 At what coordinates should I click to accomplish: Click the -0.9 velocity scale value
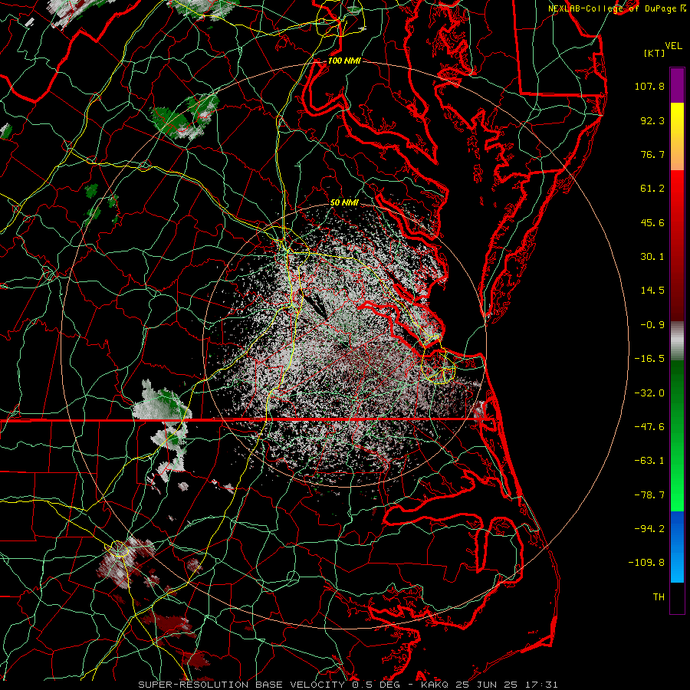[652, 325]
